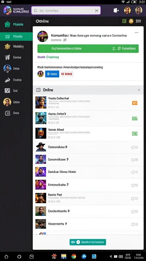Click the Nornemnhe name text

(x=58, y=224)
